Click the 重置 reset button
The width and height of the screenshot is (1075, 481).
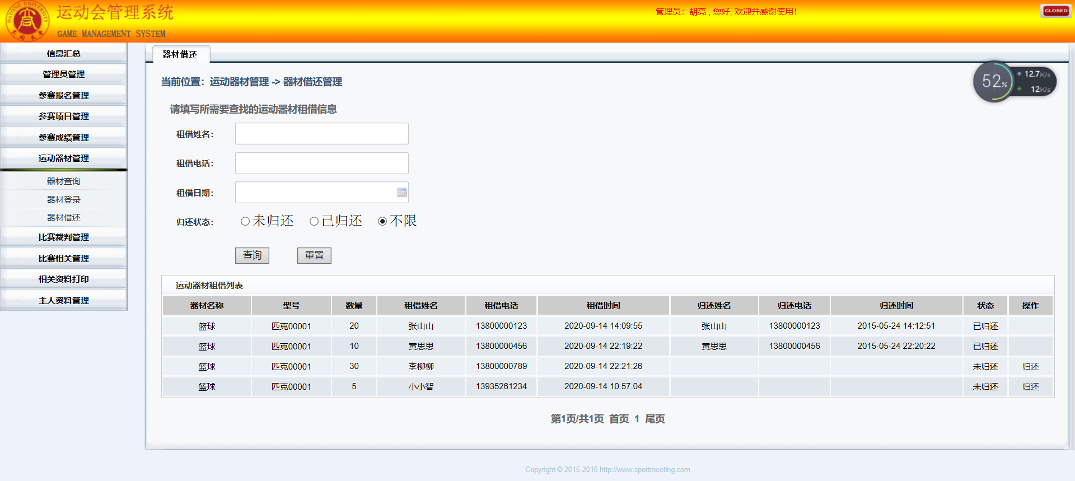(x=314, y=255)
